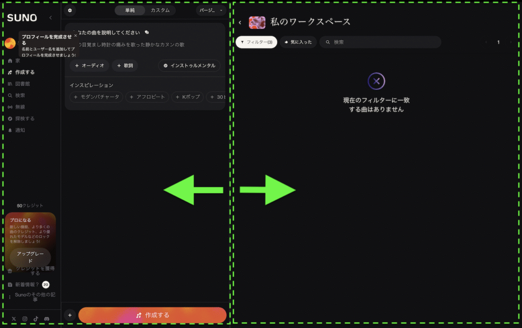Viewport: 522px width, 328px height.
Task: Go to 図書館 in the sidebar
Action: point(22,84)
